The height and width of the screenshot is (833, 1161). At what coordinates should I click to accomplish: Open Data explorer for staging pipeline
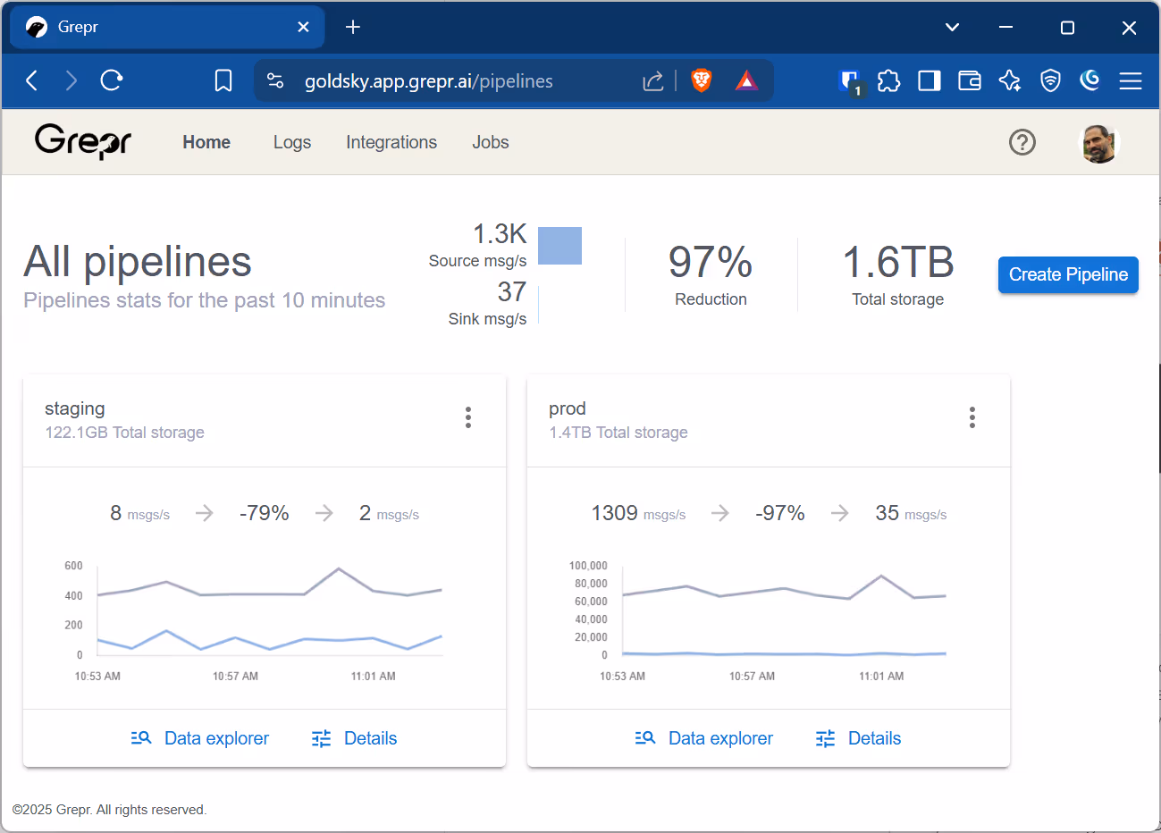(x=199, y=738)
